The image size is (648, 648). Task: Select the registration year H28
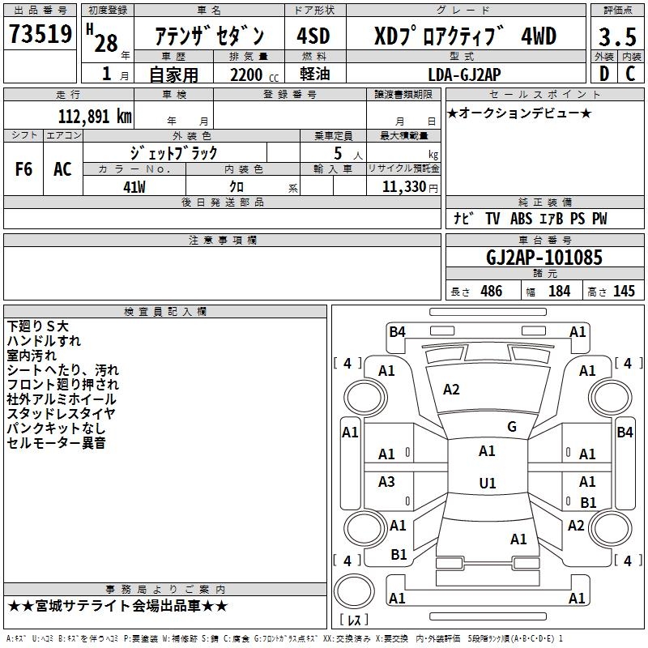pyautogui.click(x=104, y=39)
